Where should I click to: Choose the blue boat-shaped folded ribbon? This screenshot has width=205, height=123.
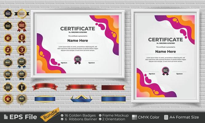pos(81,99)
